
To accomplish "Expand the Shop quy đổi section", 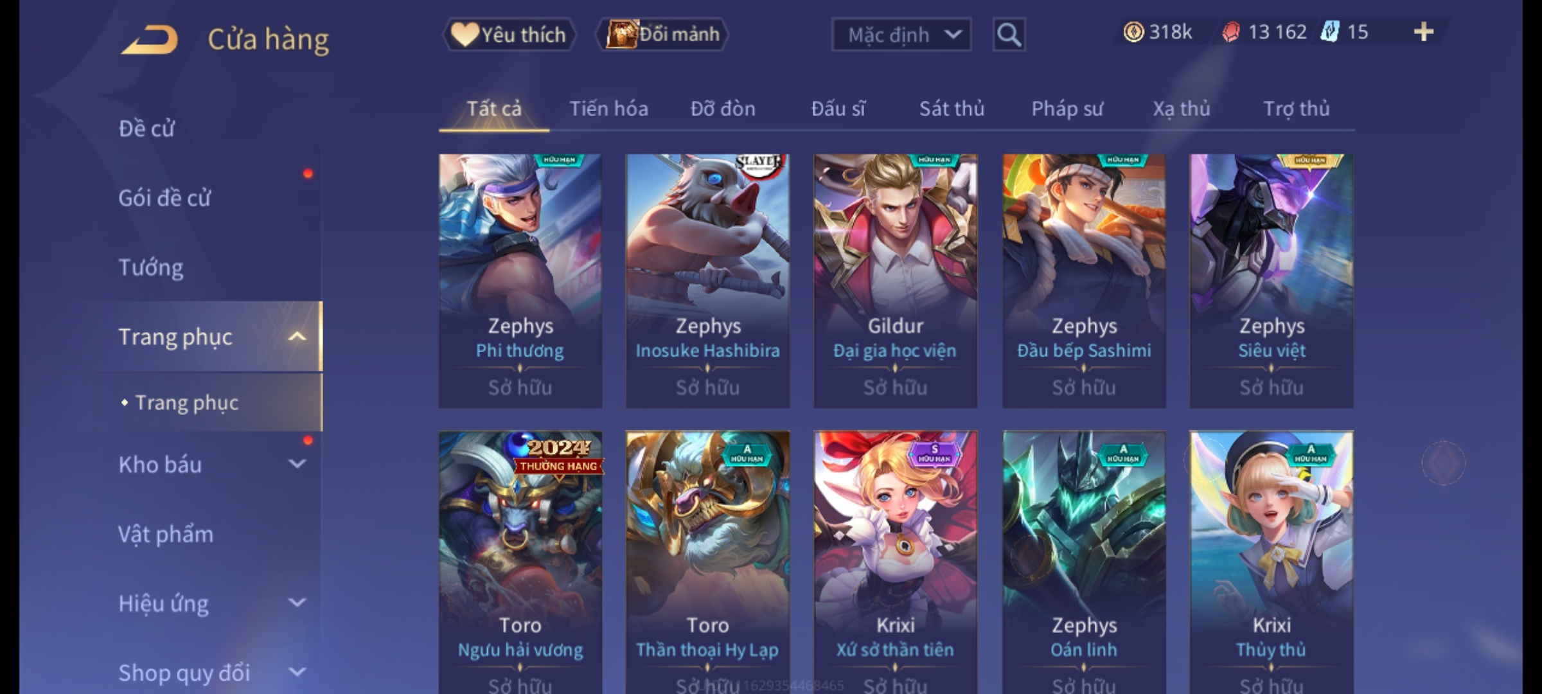I will [297, 672].
